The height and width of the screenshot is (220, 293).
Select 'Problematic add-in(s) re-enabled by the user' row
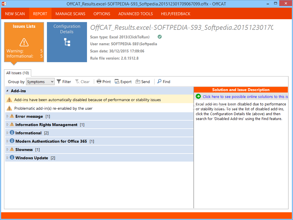(99, 108)
